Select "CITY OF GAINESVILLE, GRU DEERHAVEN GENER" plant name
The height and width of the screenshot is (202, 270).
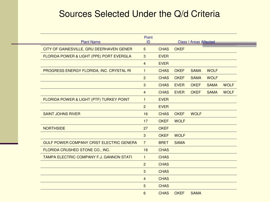tap(88, 49)
